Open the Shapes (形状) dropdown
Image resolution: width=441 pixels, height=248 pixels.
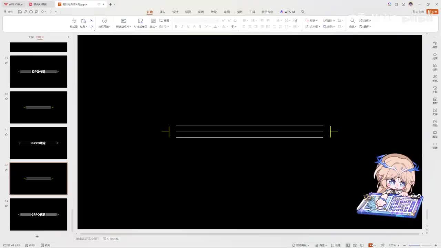point(311,21)
